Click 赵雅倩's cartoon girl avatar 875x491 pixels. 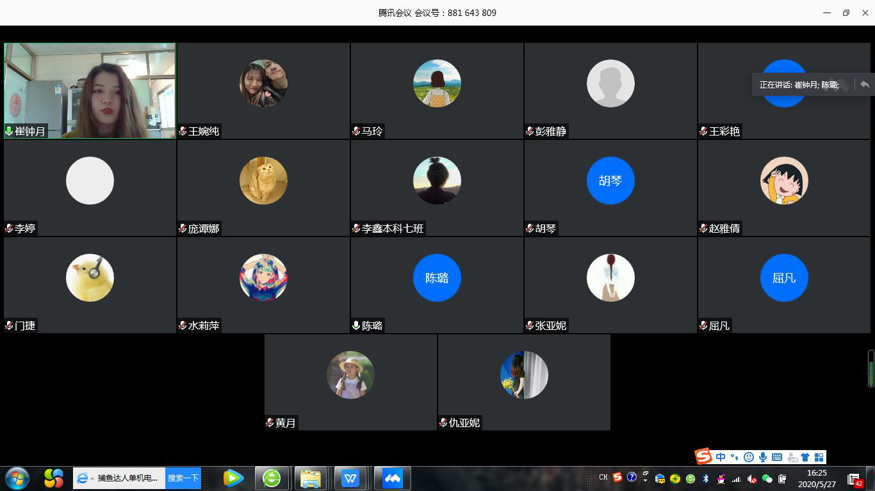tap(784, 181)
